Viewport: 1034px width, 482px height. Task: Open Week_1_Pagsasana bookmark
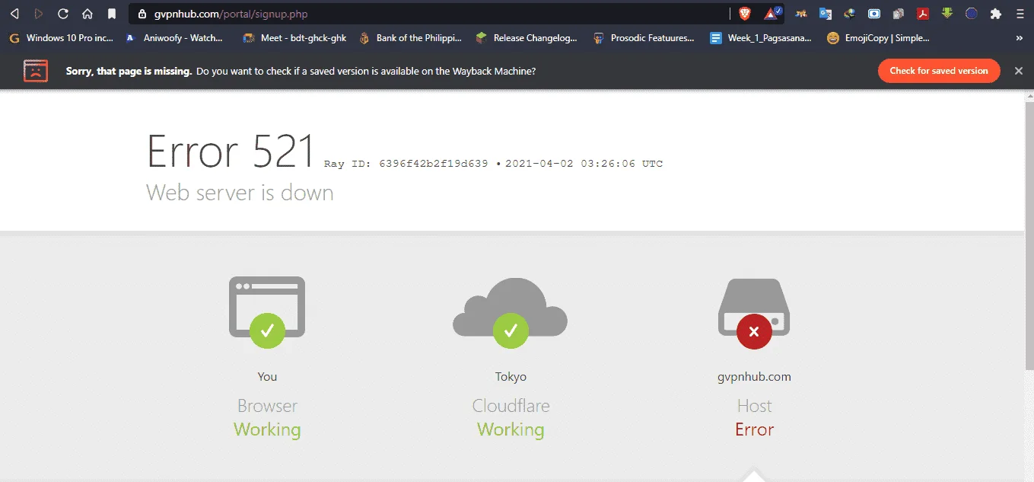(761, 37)
